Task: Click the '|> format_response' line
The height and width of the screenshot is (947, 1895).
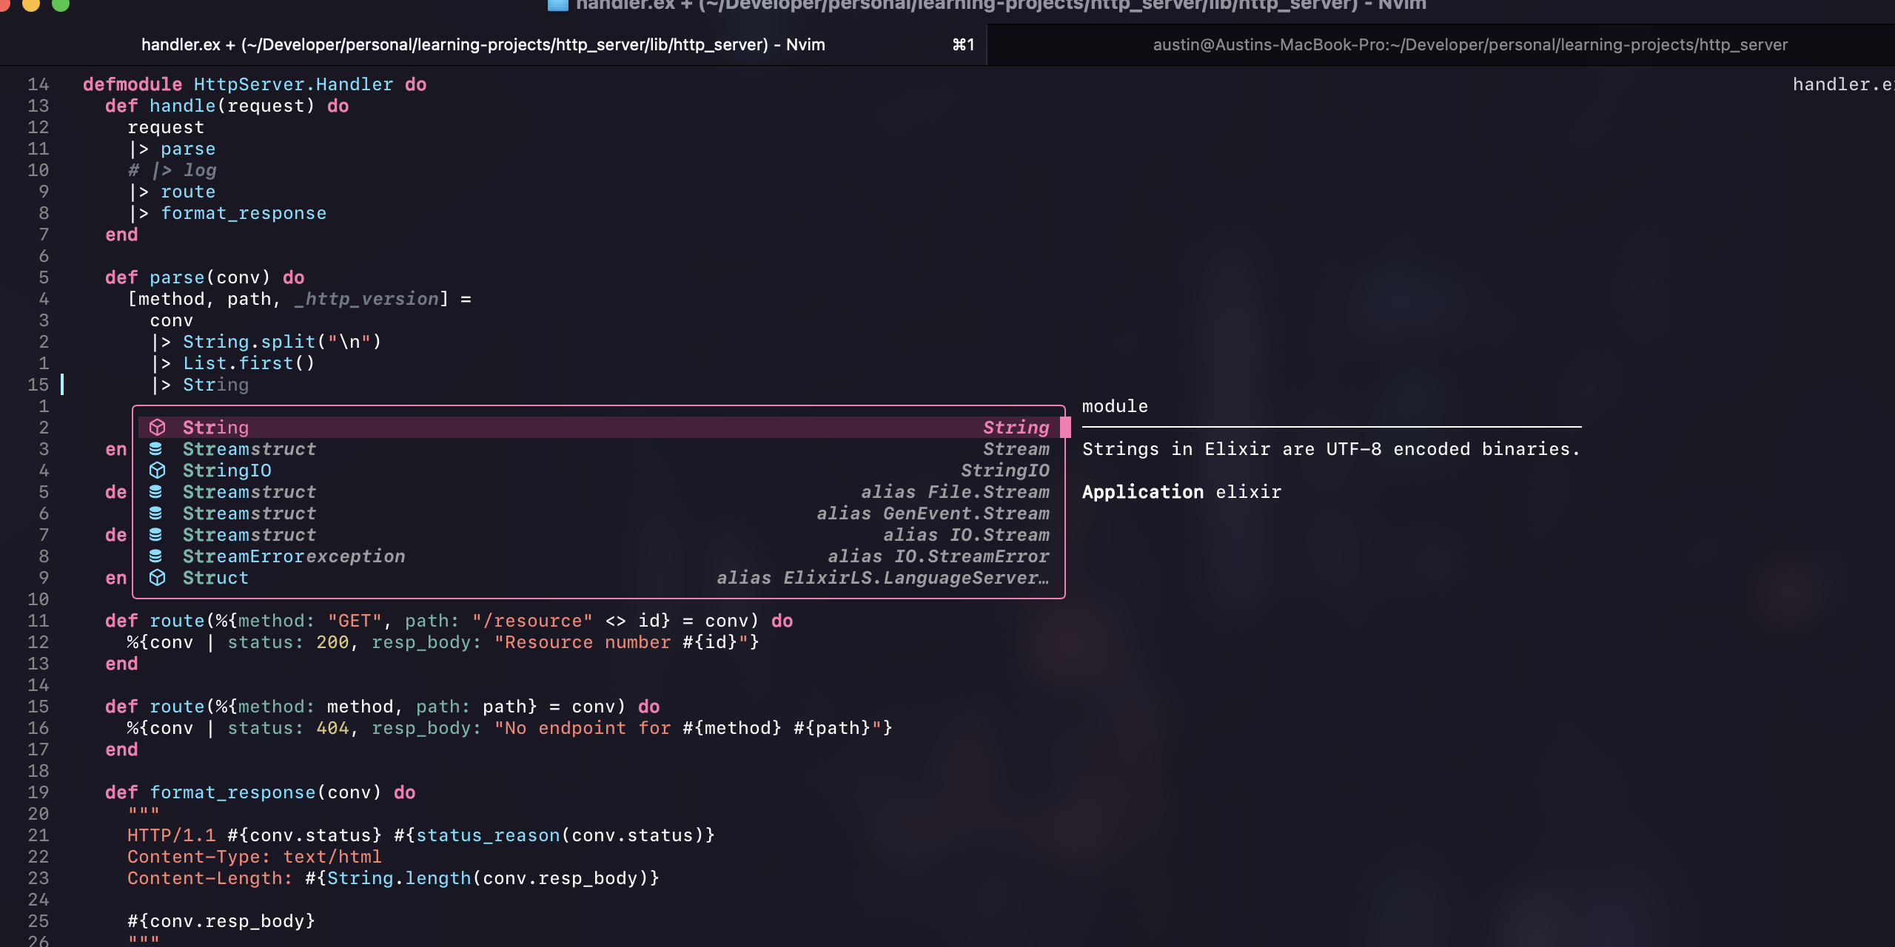Action: [227, 213]
